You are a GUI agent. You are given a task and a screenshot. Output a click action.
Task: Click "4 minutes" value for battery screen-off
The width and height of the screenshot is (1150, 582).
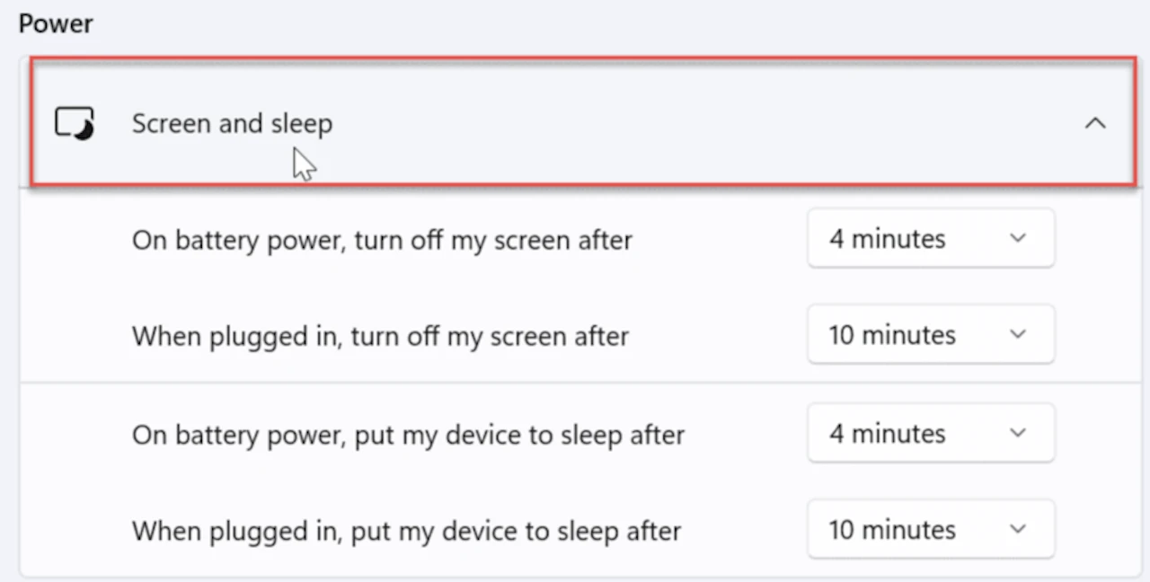coord(887,239)
